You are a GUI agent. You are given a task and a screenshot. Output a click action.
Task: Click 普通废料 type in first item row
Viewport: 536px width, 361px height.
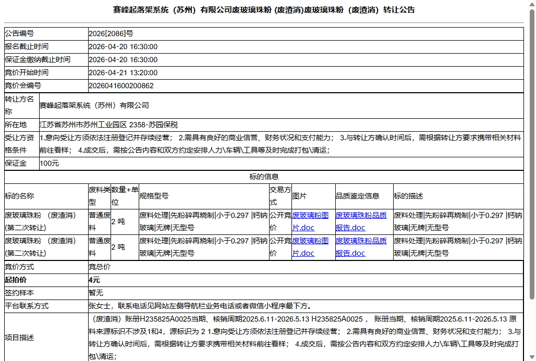[x=100, y=222]
